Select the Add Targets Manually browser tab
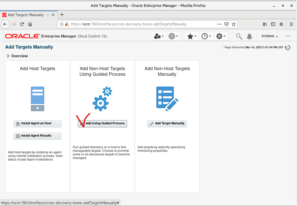 point(29,15)
